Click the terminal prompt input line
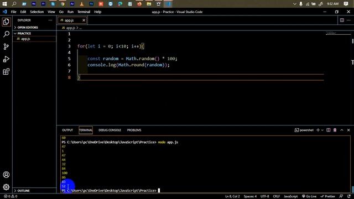Screen dimensions: 354x199 click(111, 191)
